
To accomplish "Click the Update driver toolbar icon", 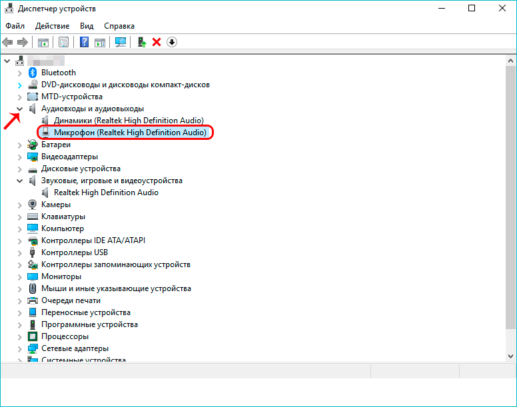I will click(142, 42).
